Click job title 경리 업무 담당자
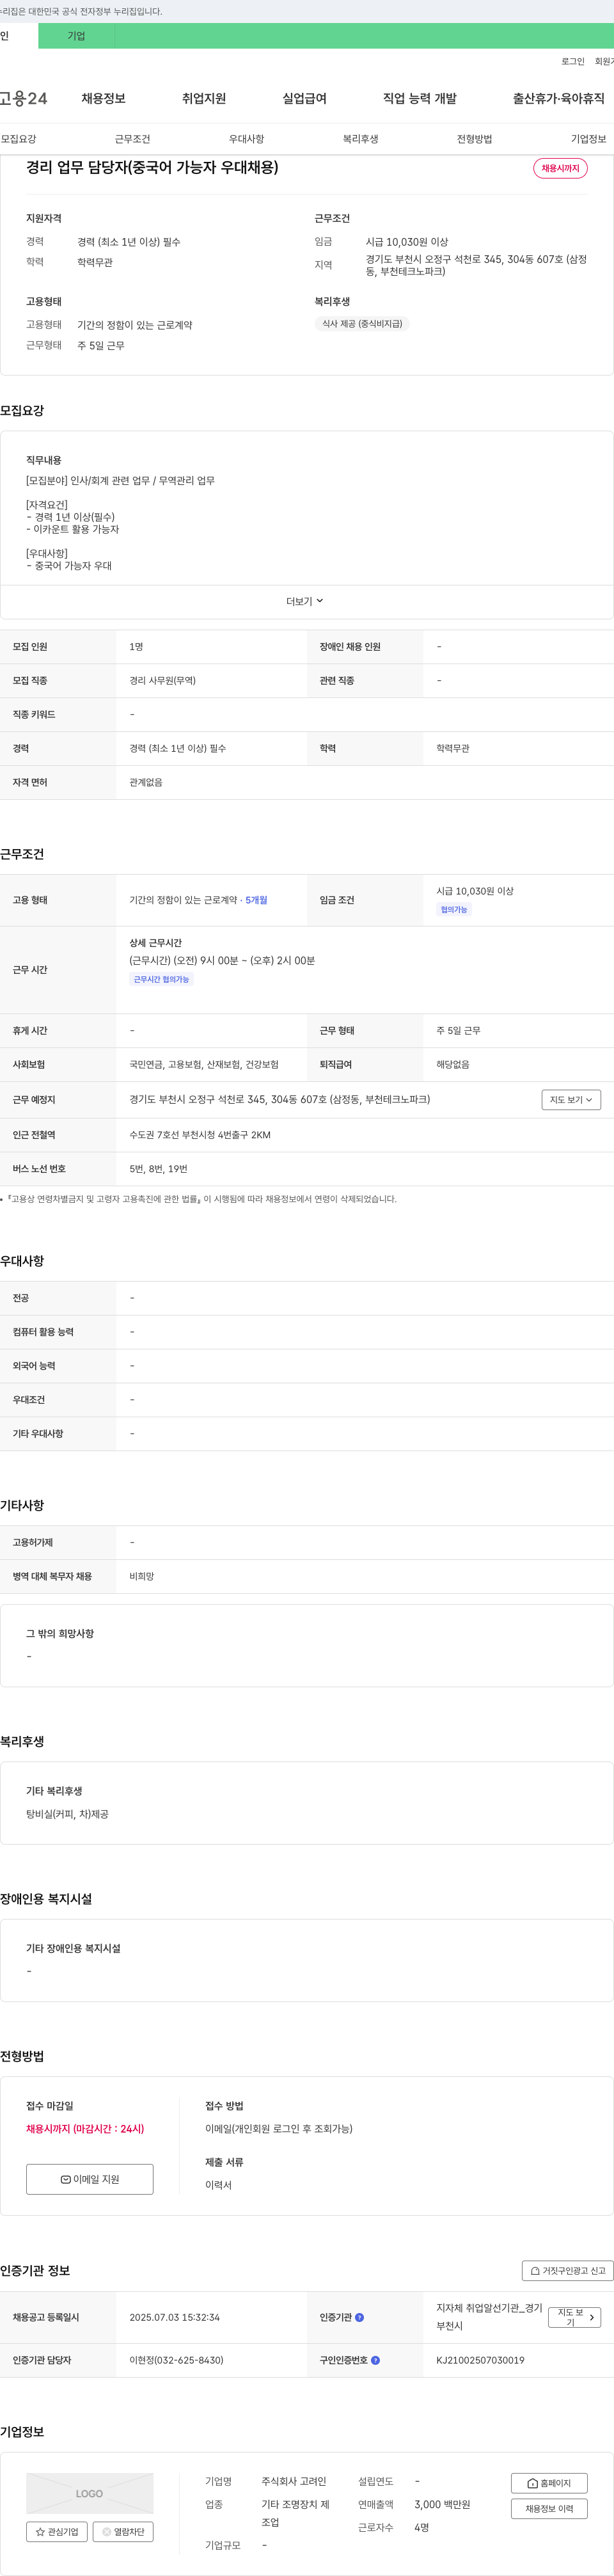The image size is (614, 2576). [152, 167]
